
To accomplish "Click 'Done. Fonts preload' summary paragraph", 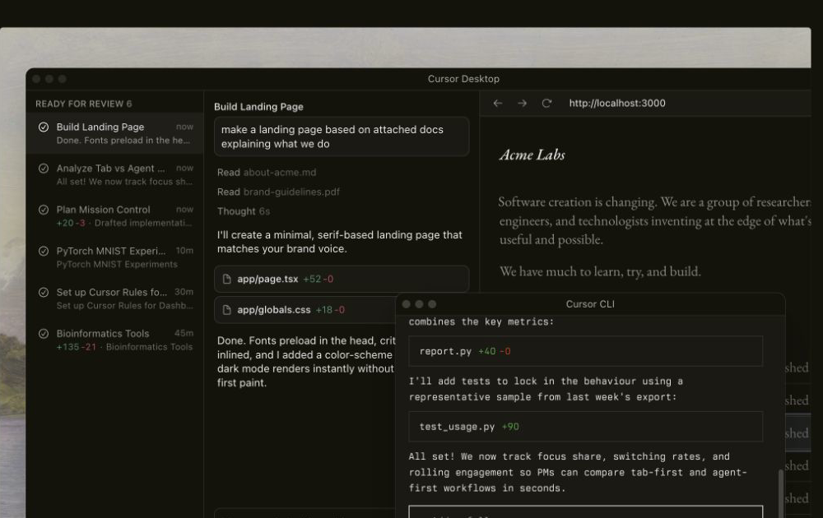I will (x=306, y=362).
